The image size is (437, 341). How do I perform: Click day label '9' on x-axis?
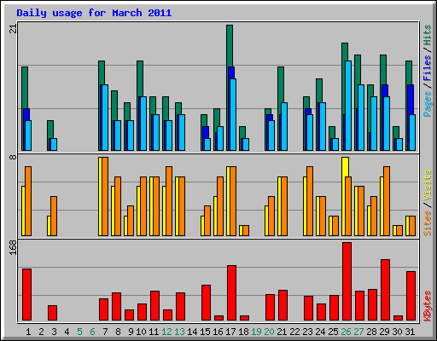131,332
